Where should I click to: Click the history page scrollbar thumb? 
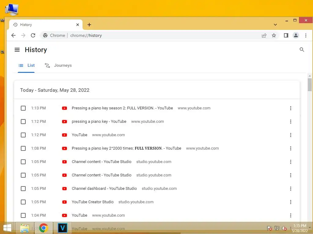pos(310,84)
